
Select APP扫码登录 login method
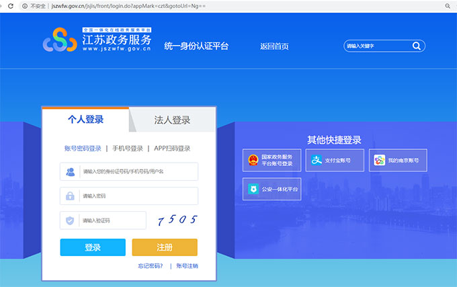(172, 149)
